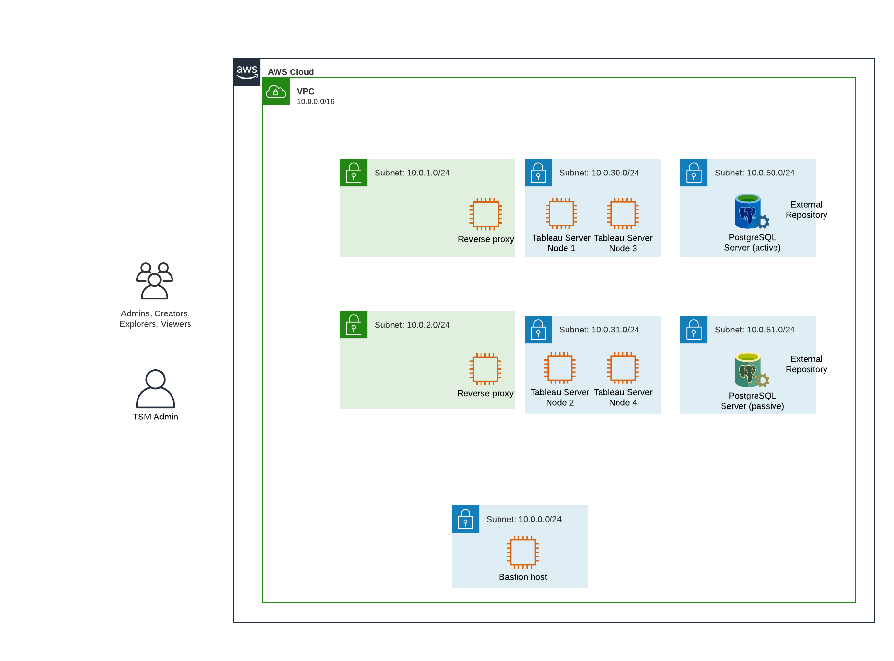Click the Tableau Server Node 2 instance icon
Screen dimensions: 894x661
[x=560, y=368]
